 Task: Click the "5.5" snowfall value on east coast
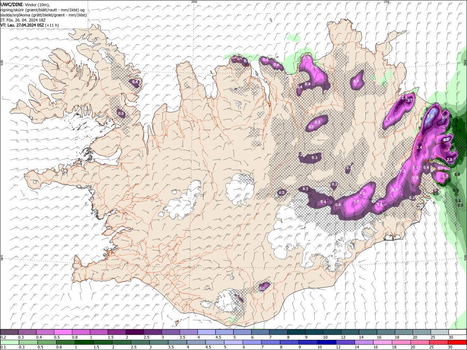point(430,116)
